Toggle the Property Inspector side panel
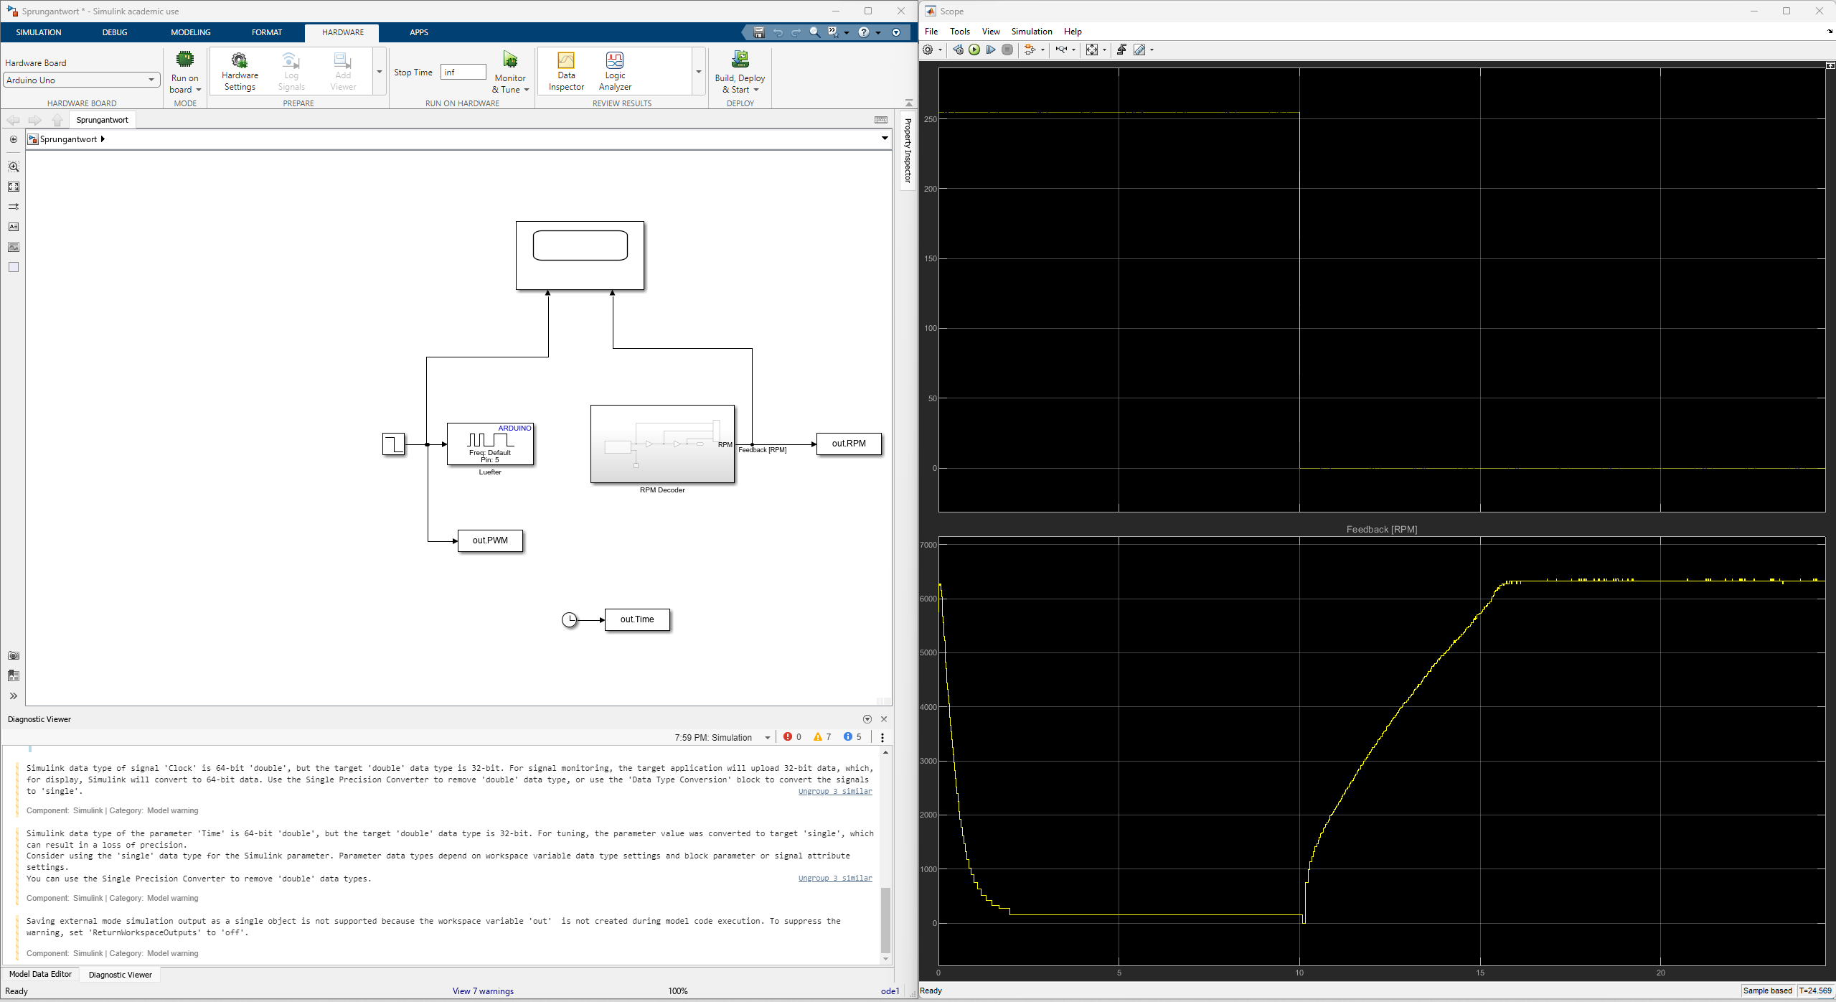This screenshot has height=1002, width=1836. coord(908,150)
